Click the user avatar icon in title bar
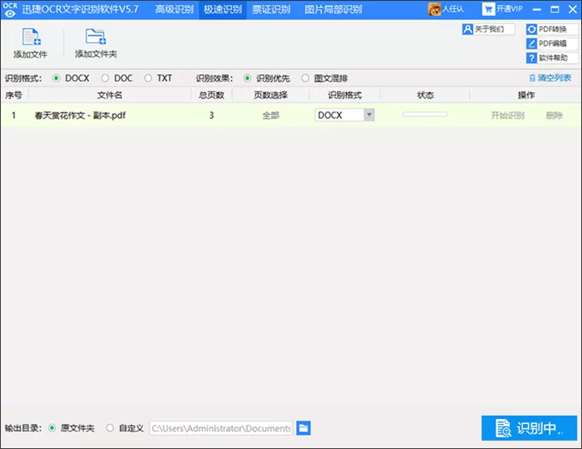 pyautogui.click(x=434, y=9)
